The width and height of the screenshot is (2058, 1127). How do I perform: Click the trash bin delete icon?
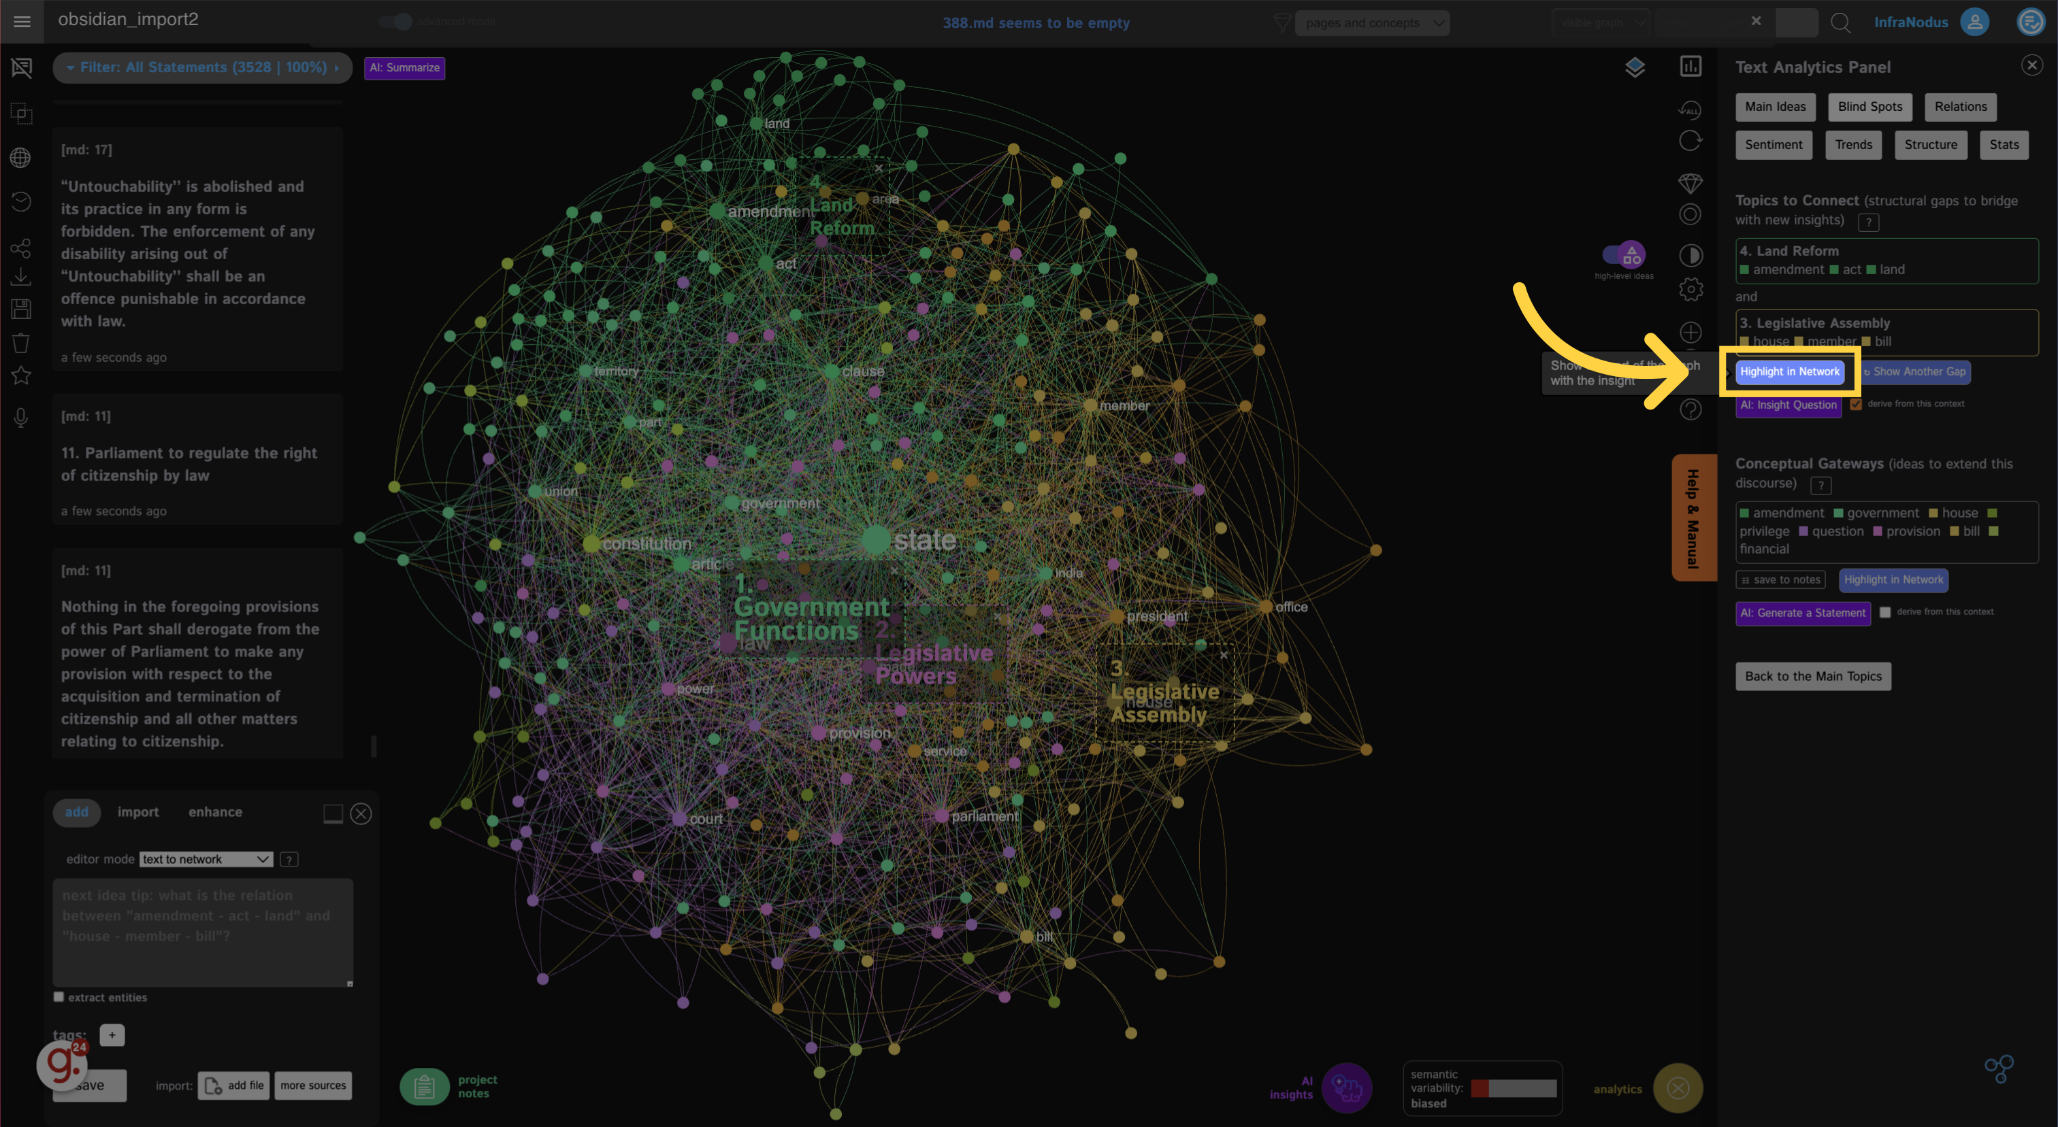pyautogui.click(x=21, y=342)
